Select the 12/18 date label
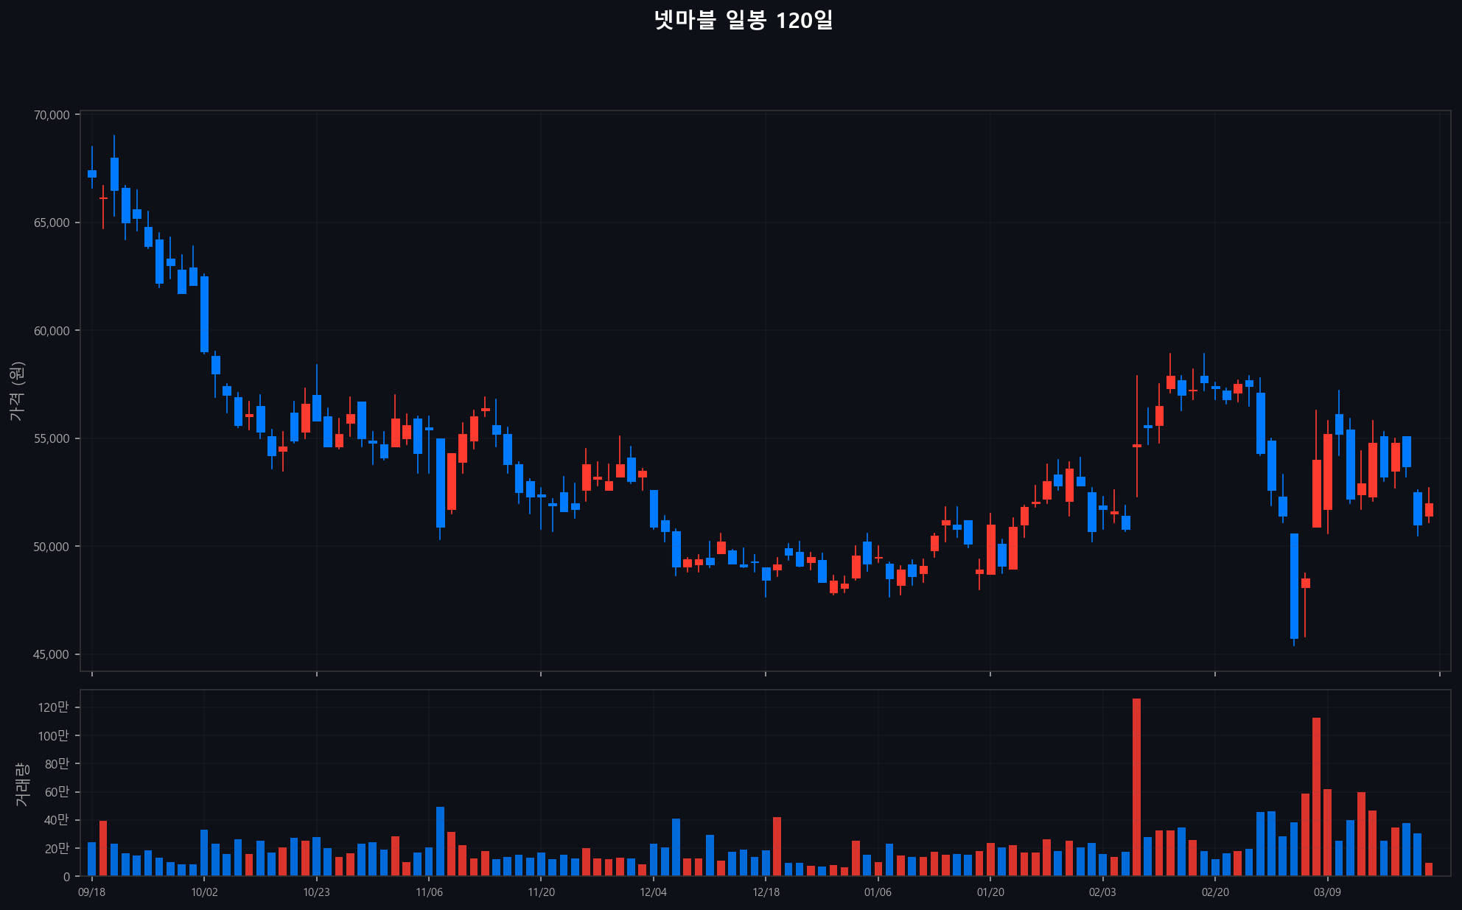1462x910 pixels. tap(766, 892)
